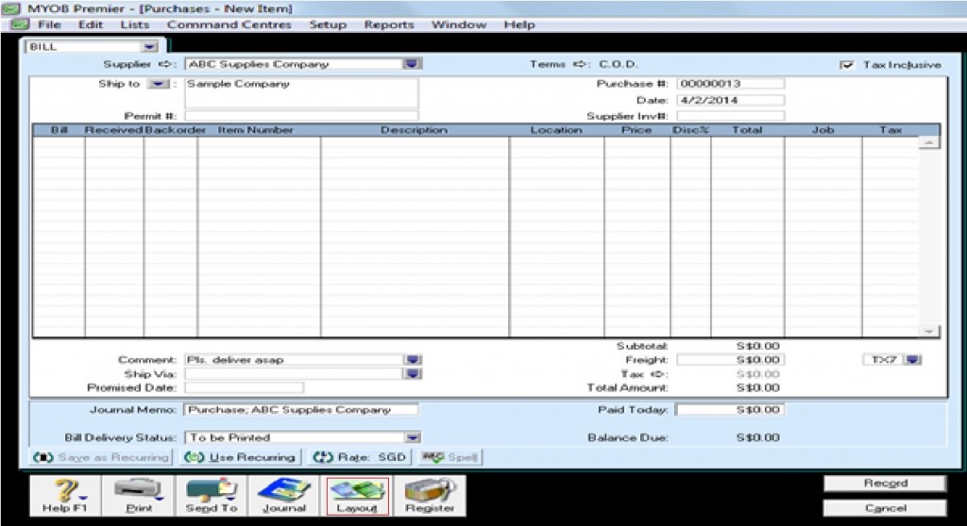
Task: Open the Help menu
Action: tap(519, 25)
